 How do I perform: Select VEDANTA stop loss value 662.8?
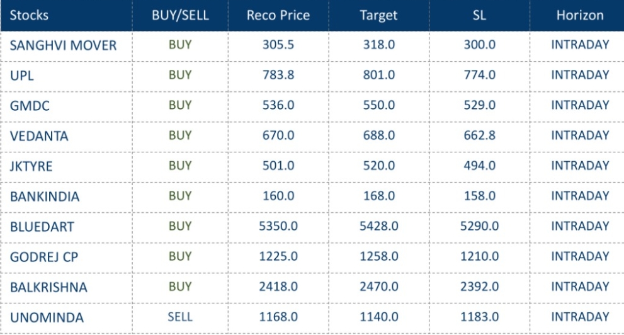(479, 135)
